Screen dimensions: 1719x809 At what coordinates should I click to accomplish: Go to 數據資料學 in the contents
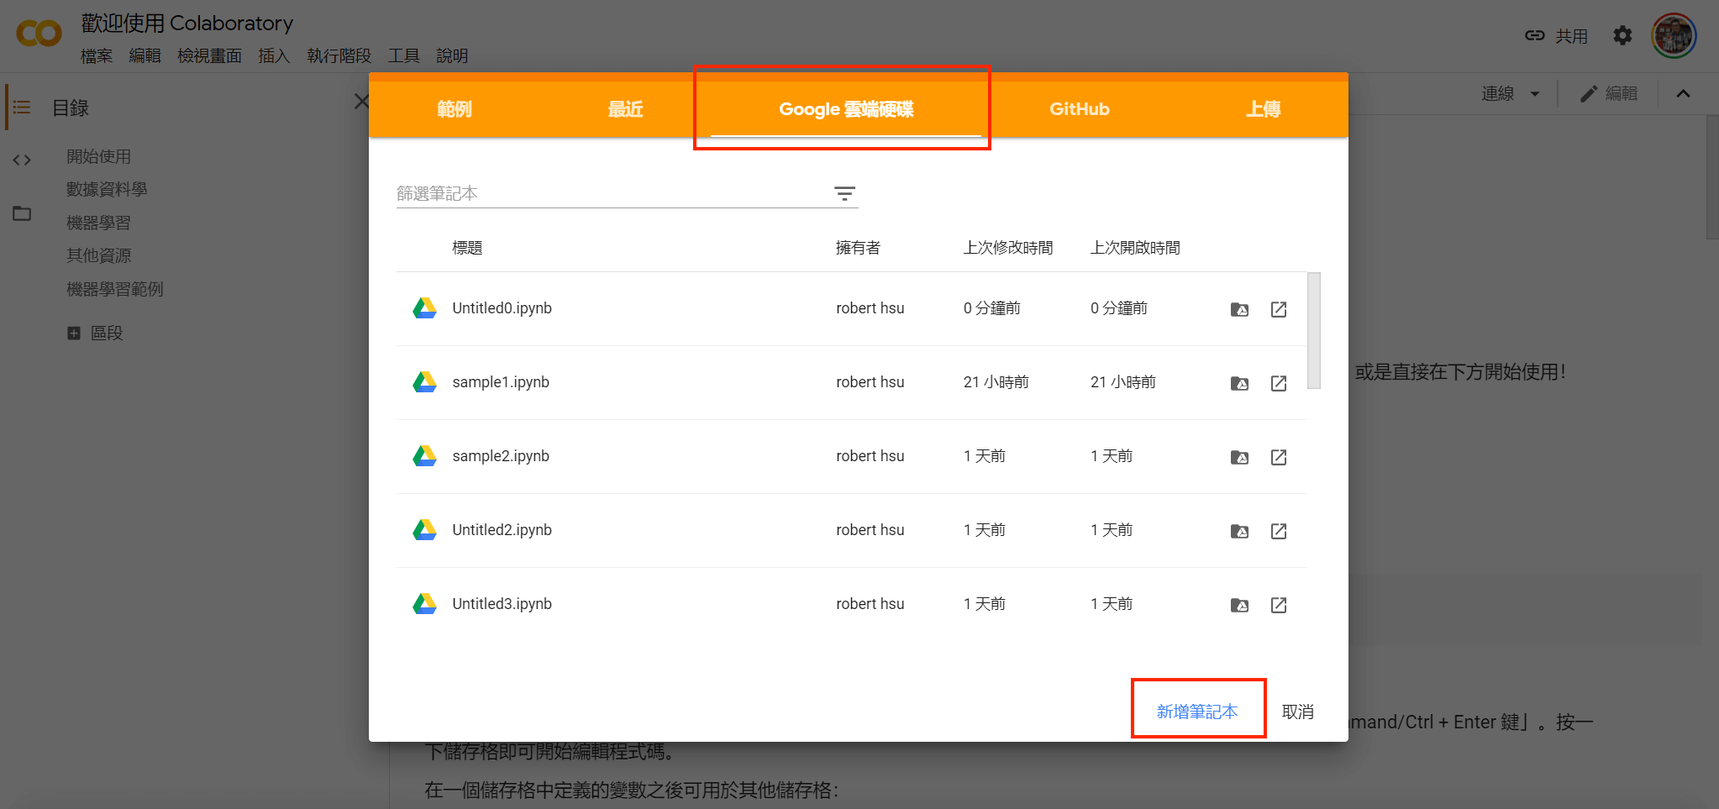pos(107,189)
